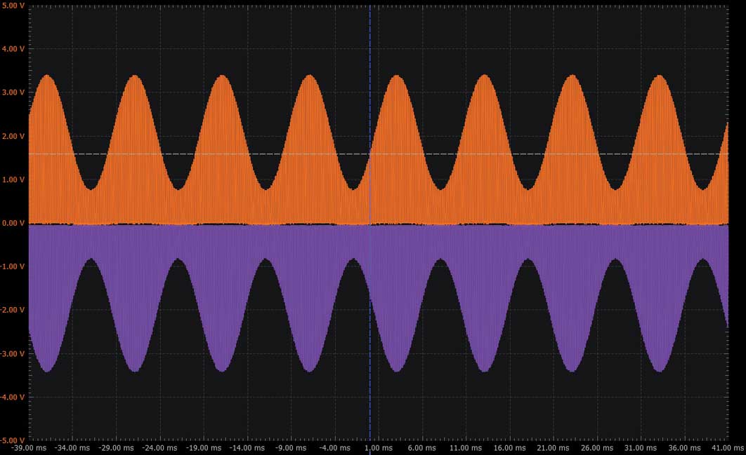Click the -4.00 ms time label
Viewport: 746px width, 455px height.
click(335, 448)
